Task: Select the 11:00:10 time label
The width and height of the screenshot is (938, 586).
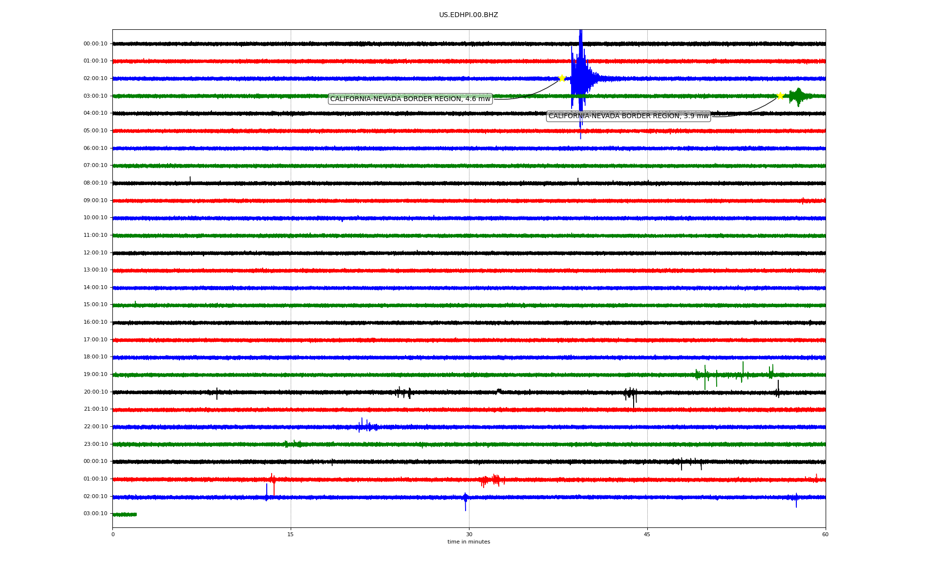Action: tap(95, 235)
